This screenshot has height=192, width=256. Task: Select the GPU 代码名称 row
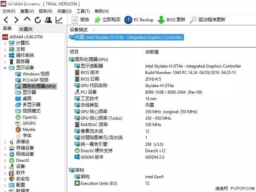pos(124,85)
